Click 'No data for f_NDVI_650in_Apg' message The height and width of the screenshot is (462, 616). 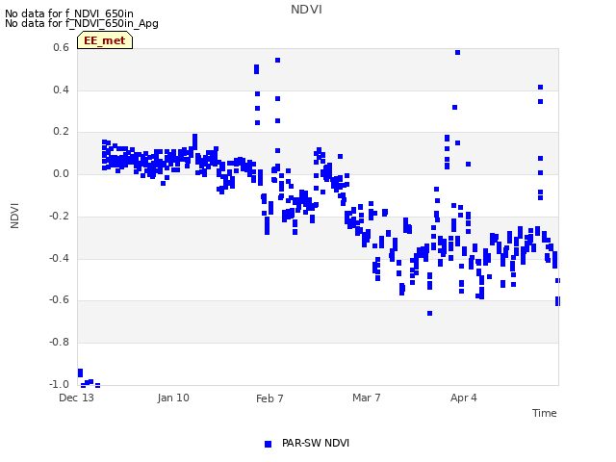(x=82, y=23)
